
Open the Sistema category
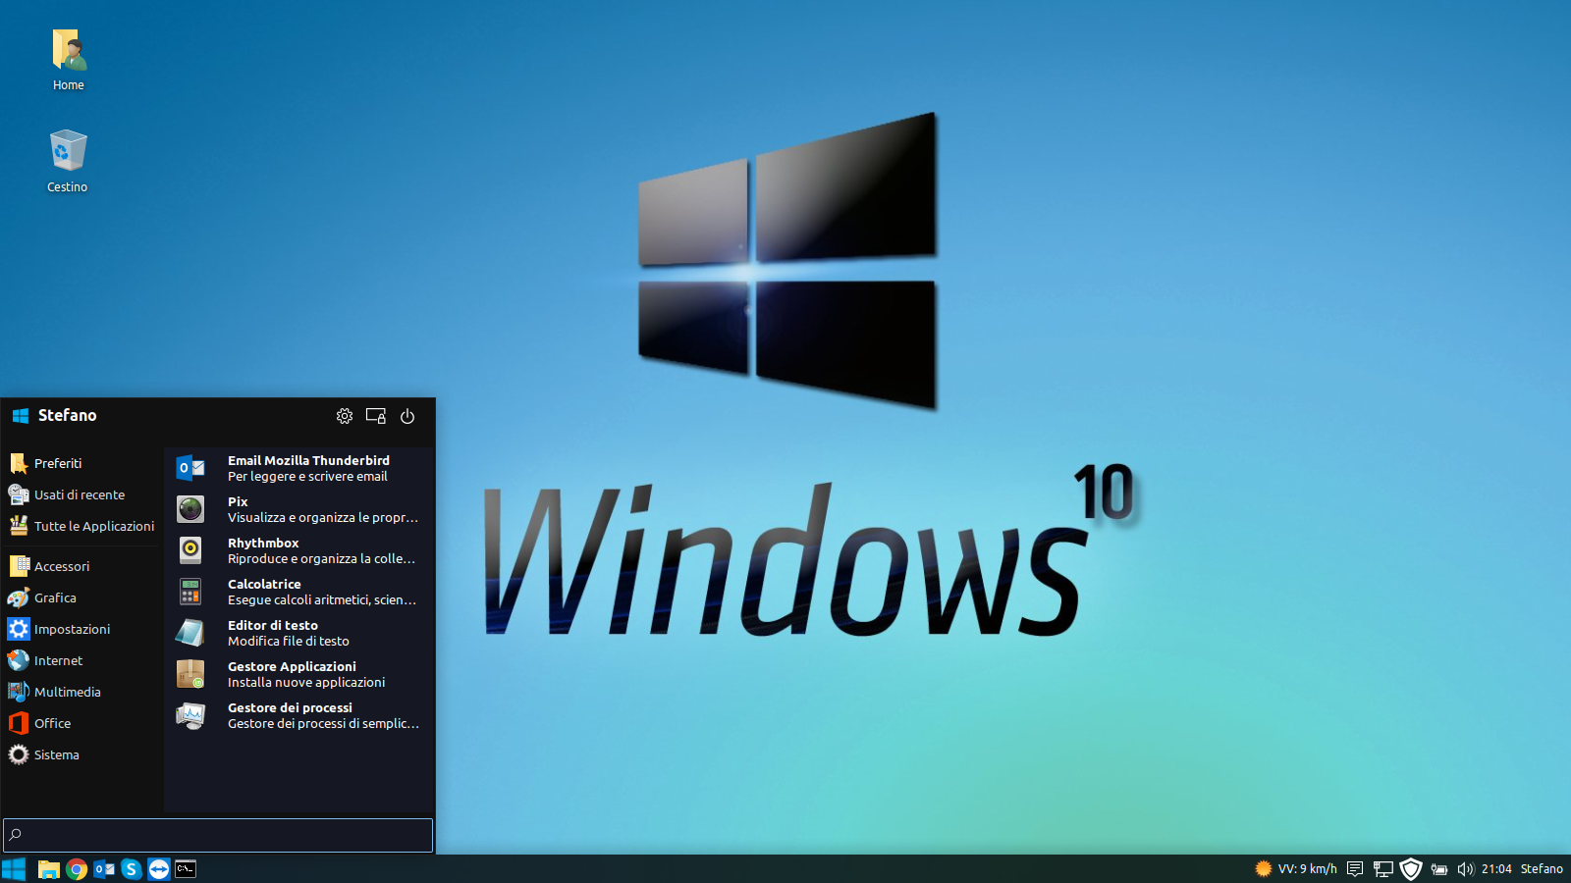click(x=81, y=754)
